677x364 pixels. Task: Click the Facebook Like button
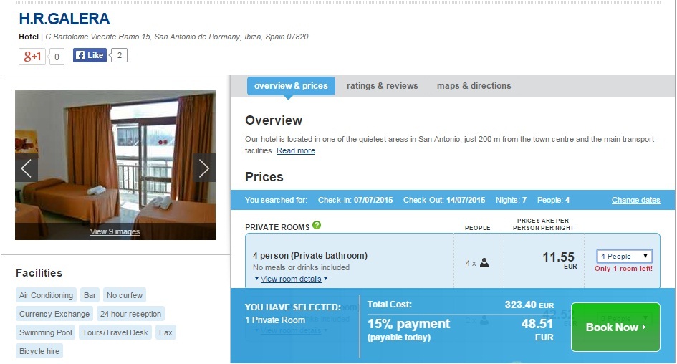tap(90, 55)
